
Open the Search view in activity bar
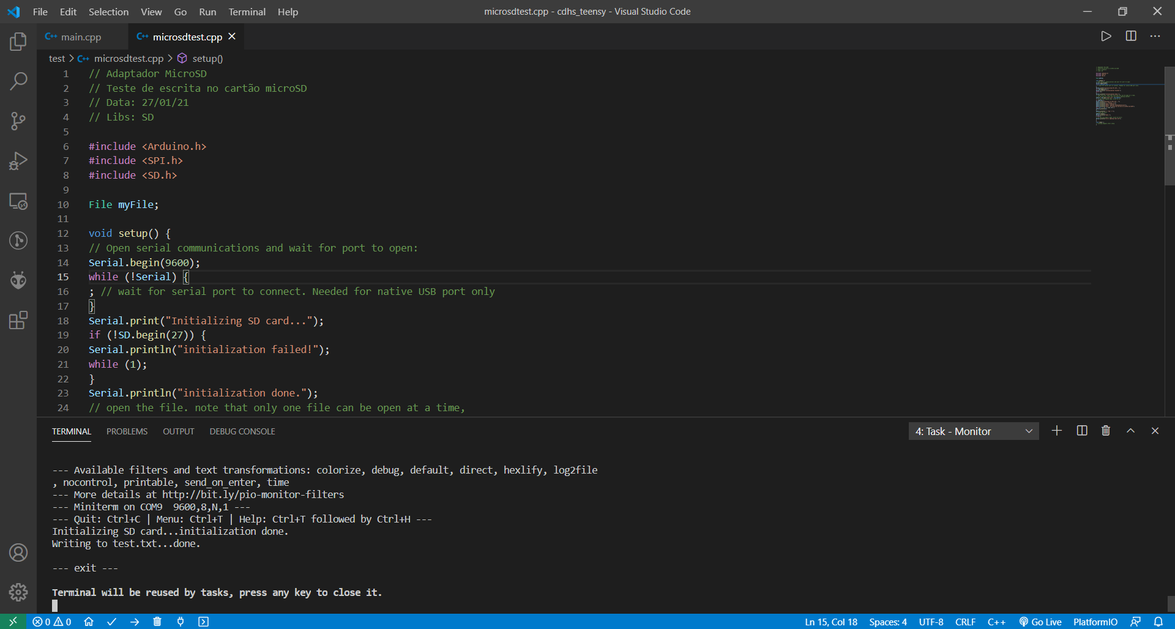click(x=18, y=81)
